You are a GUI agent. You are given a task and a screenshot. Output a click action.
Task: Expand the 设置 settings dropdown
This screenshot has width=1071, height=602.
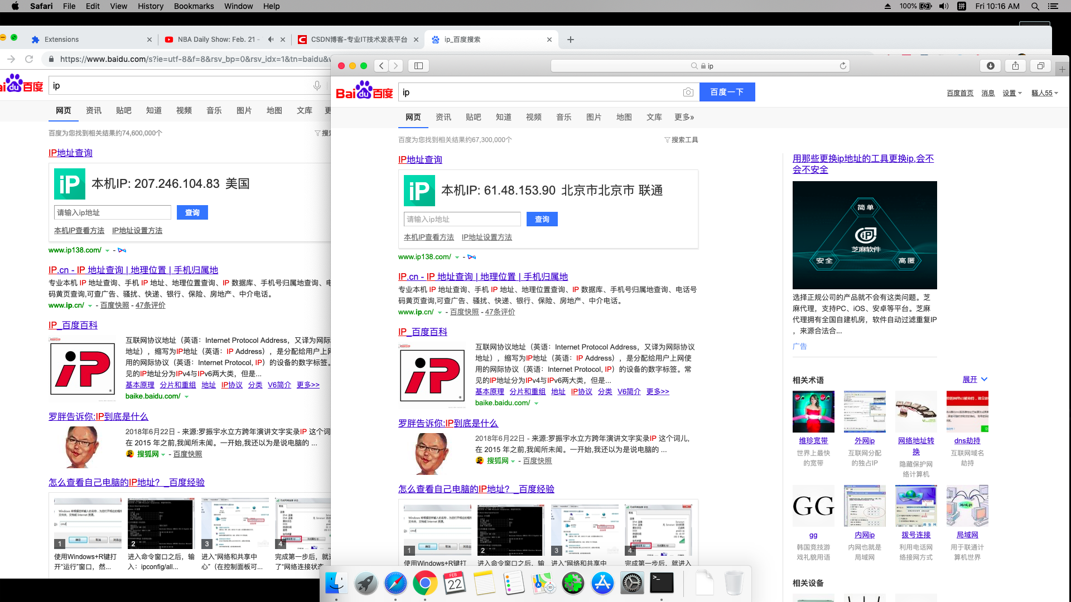1011,93
